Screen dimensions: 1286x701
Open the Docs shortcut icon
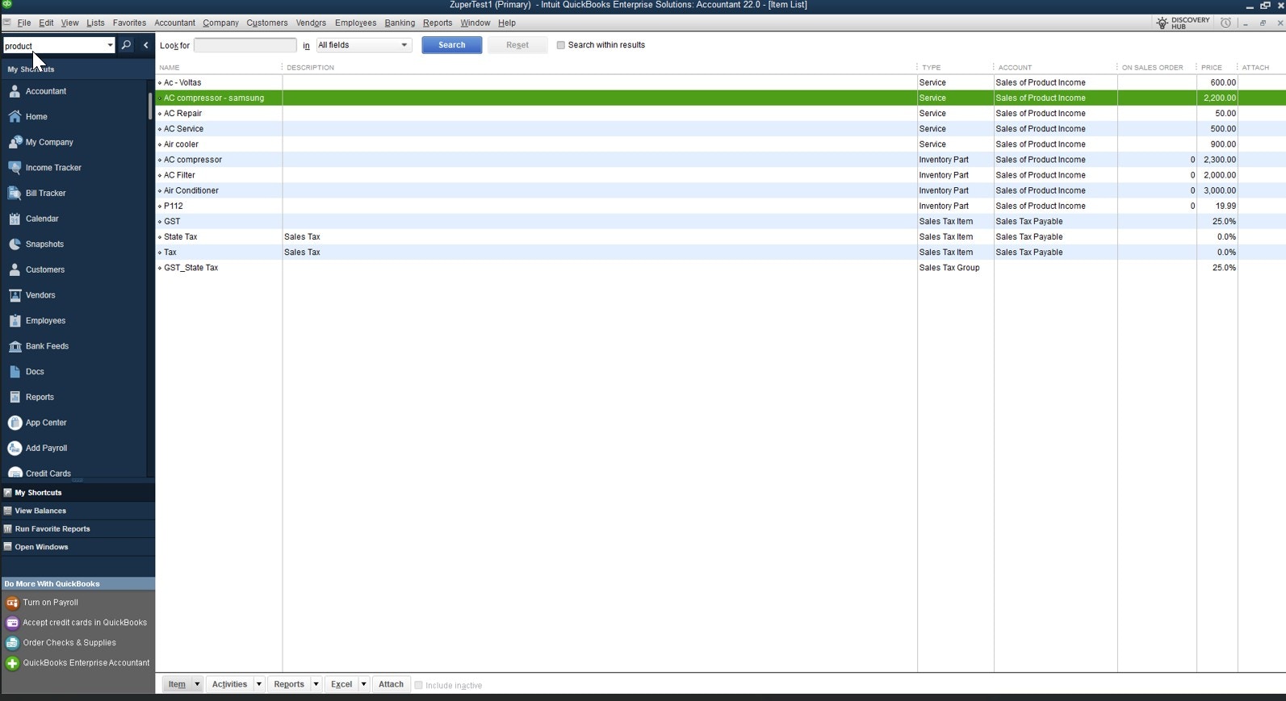click(x=15, y=372)
